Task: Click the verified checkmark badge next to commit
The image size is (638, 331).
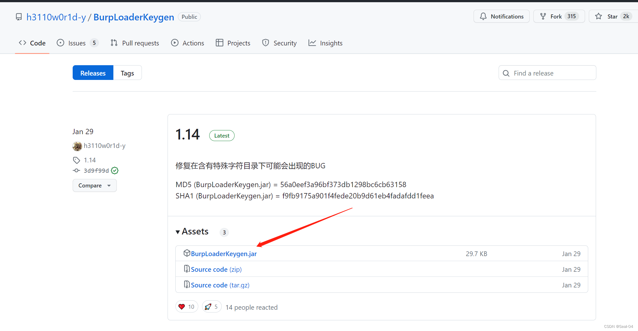Action: click(115, 171)
